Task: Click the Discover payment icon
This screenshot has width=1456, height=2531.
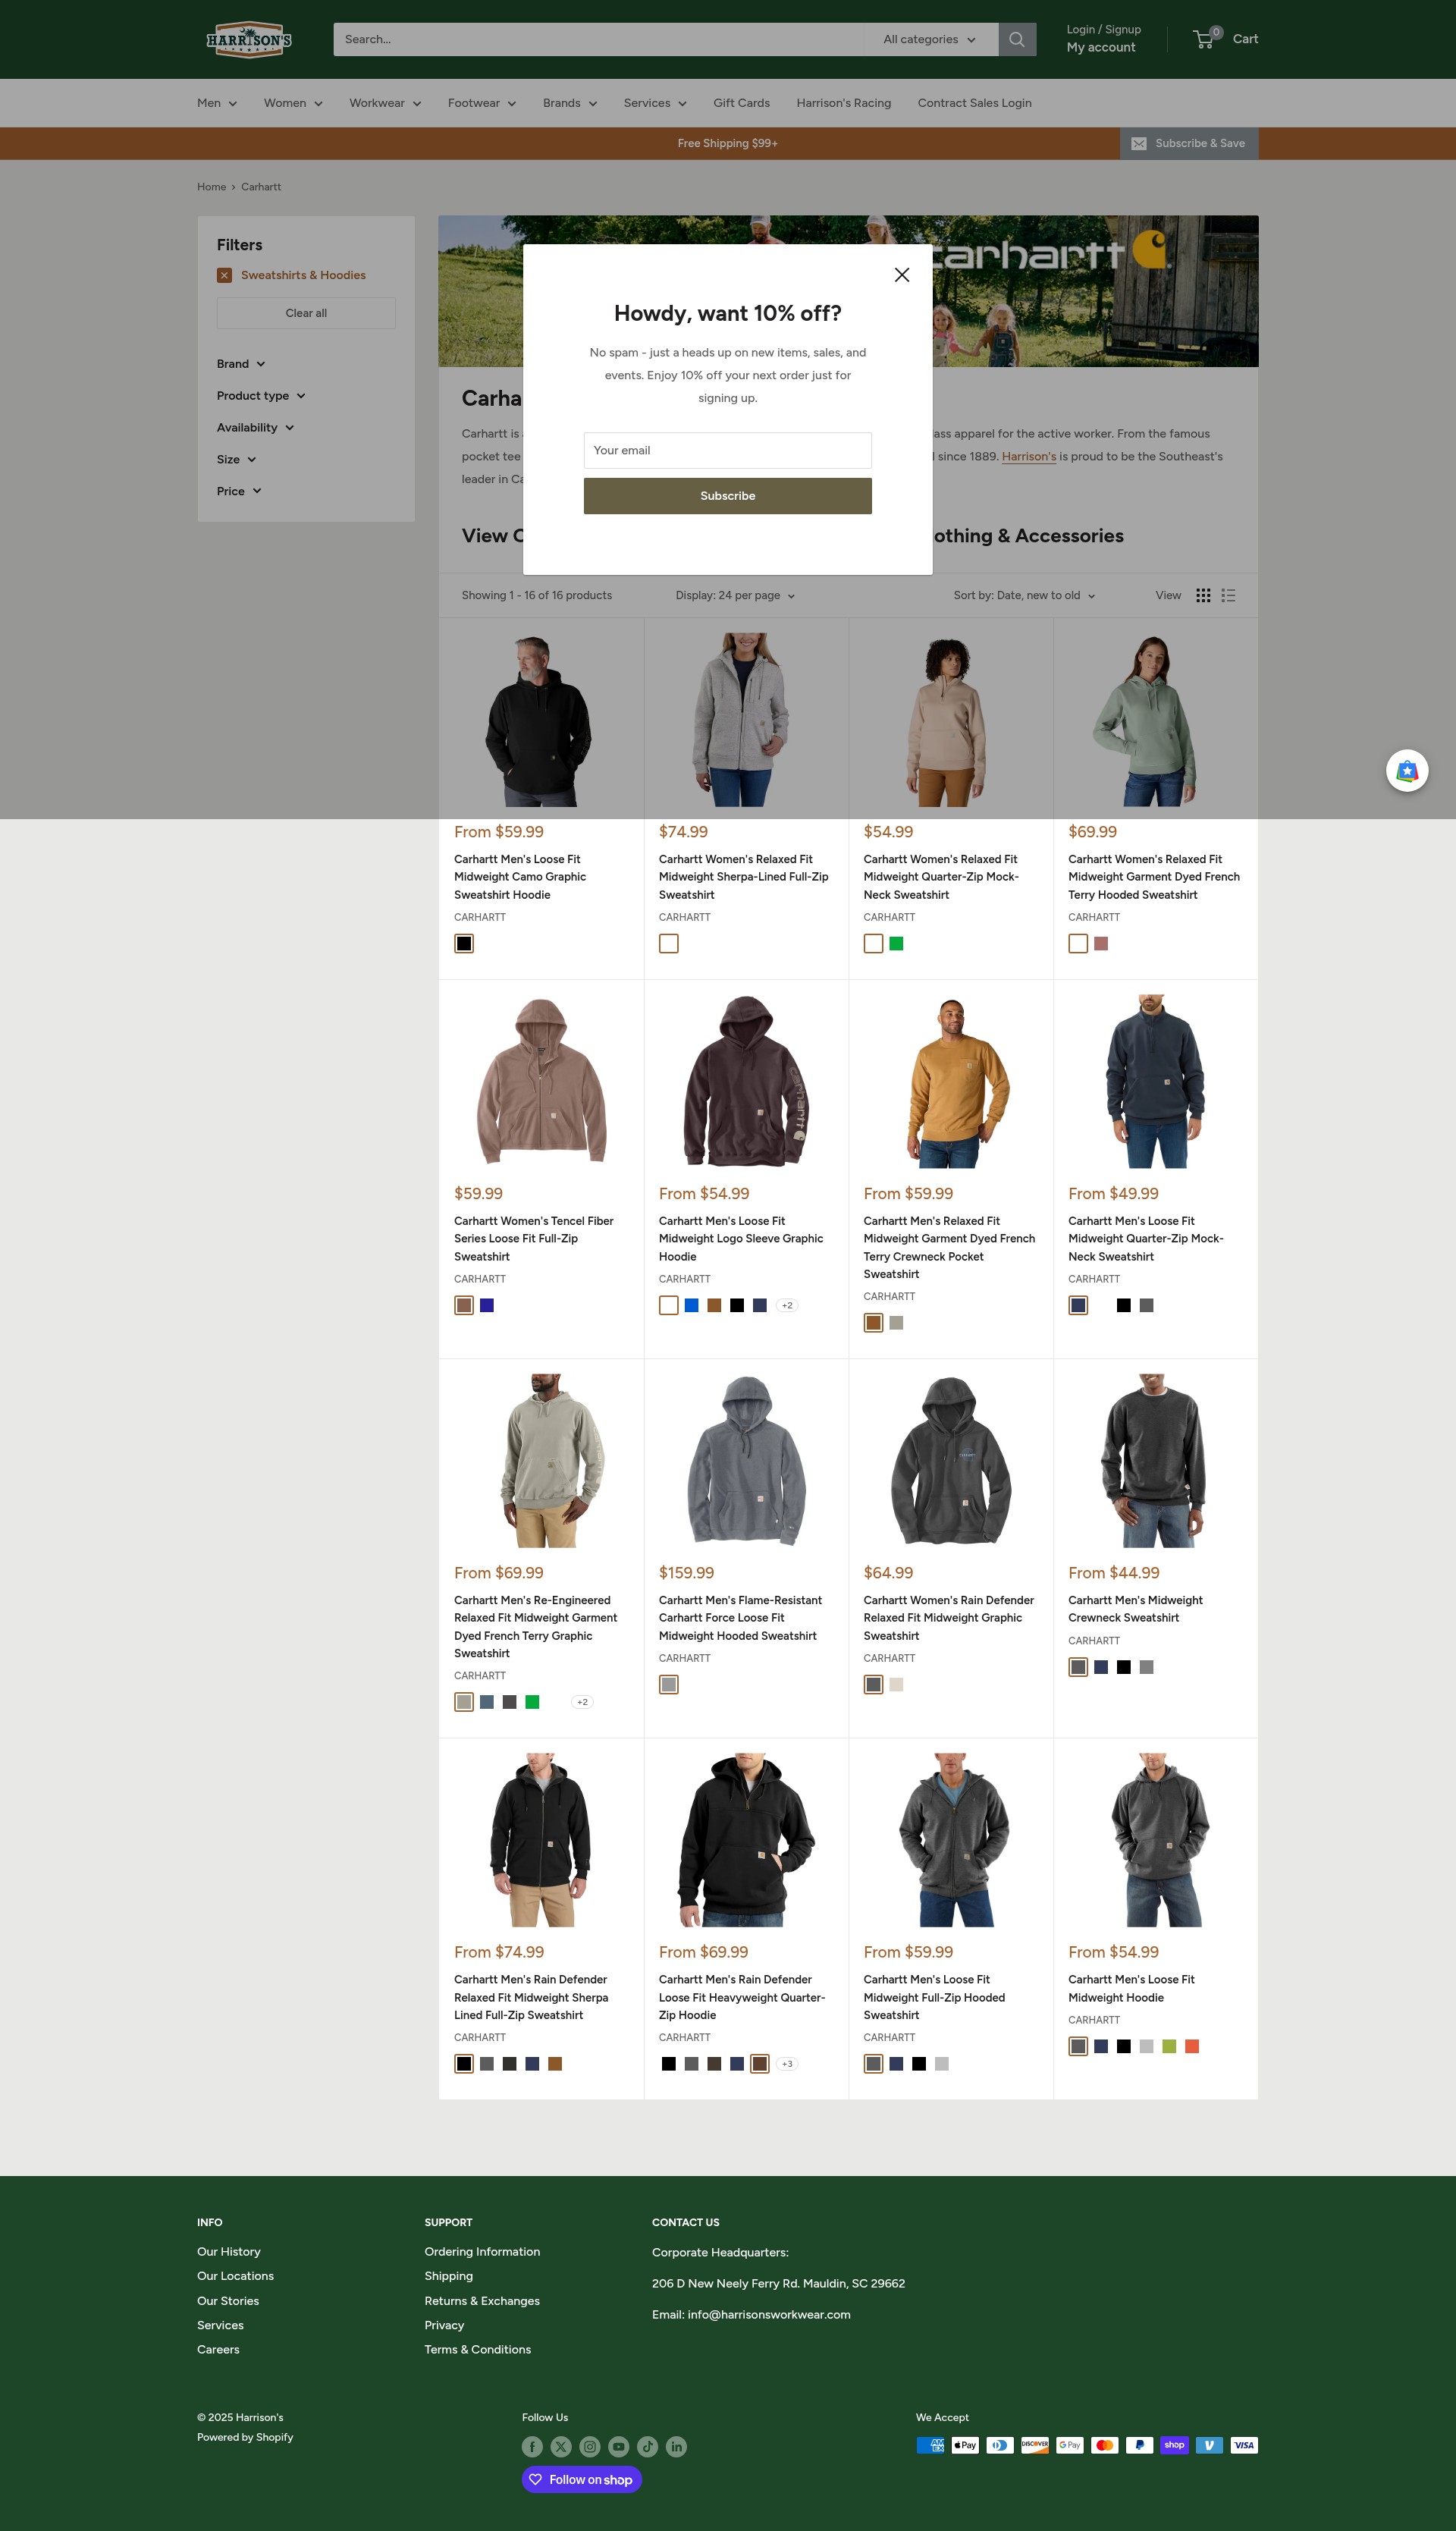Action: click(1035, 2444)
